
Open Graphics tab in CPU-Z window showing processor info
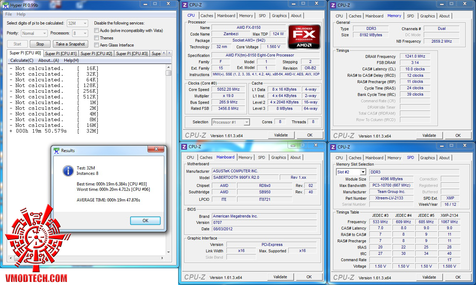pos(279,16)
